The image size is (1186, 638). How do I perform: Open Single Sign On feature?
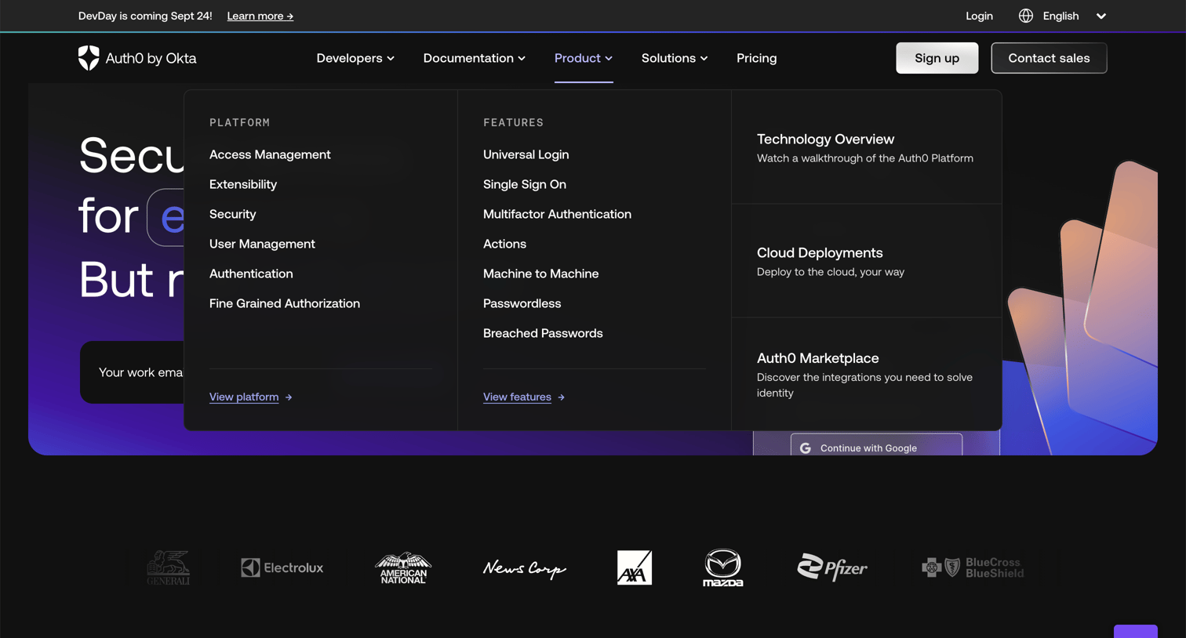525,184
